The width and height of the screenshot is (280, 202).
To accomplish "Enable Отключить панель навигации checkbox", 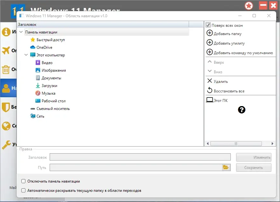I will point(24,181).
